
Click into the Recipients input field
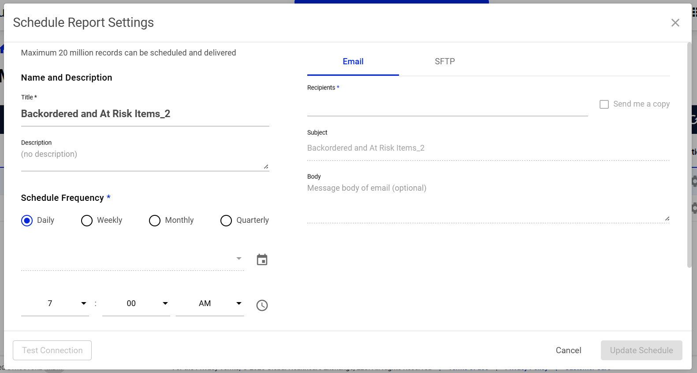click(x=447, y=107)
